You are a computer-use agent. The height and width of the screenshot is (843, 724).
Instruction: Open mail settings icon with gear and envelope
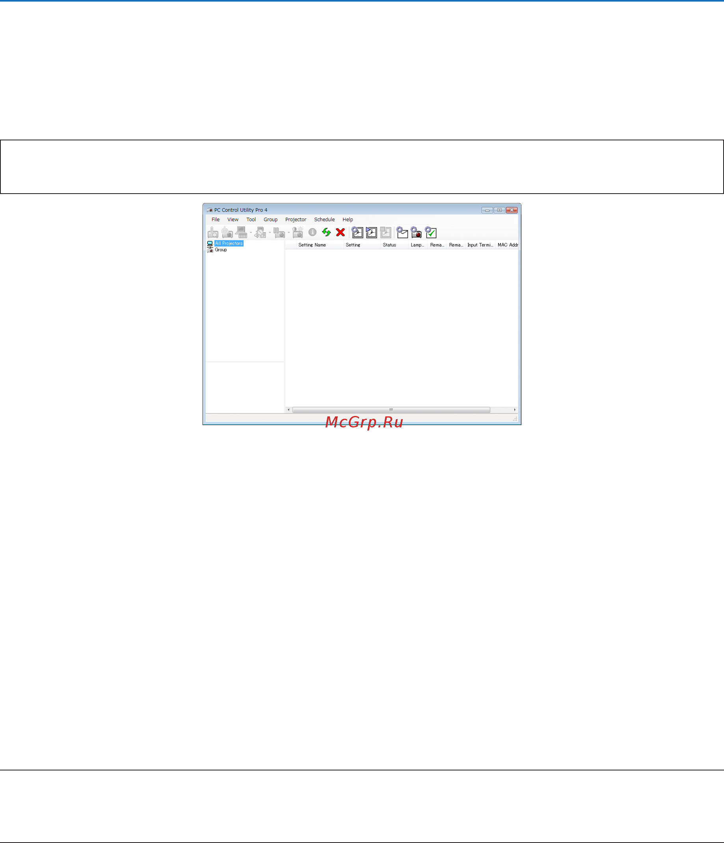tap(402, 232)
